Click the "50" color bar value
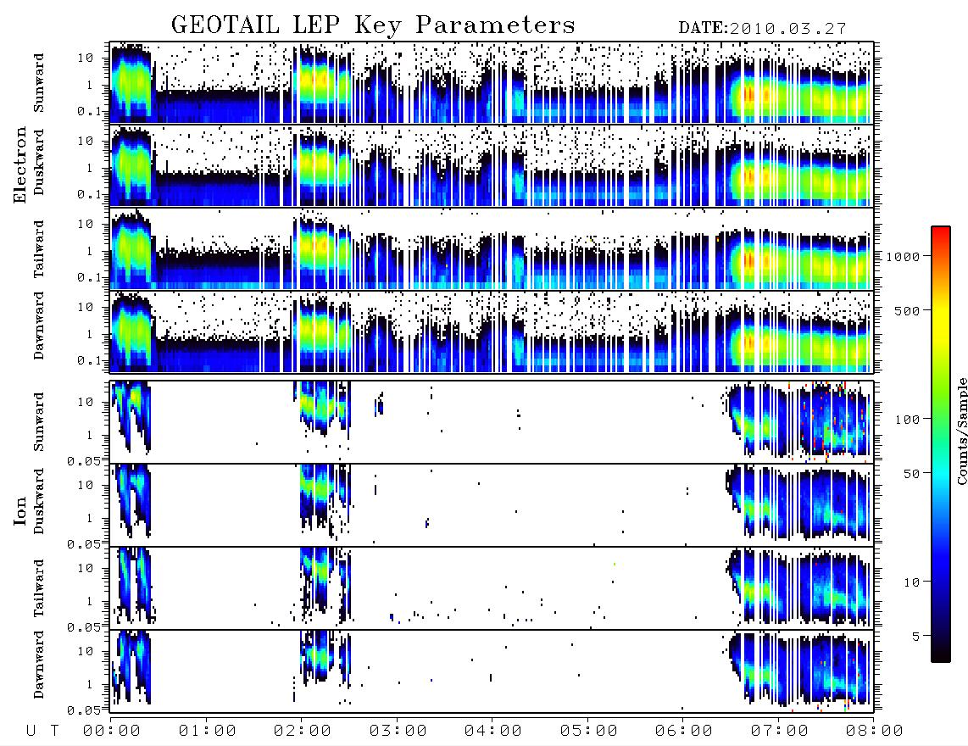 [x=912, y=474]
